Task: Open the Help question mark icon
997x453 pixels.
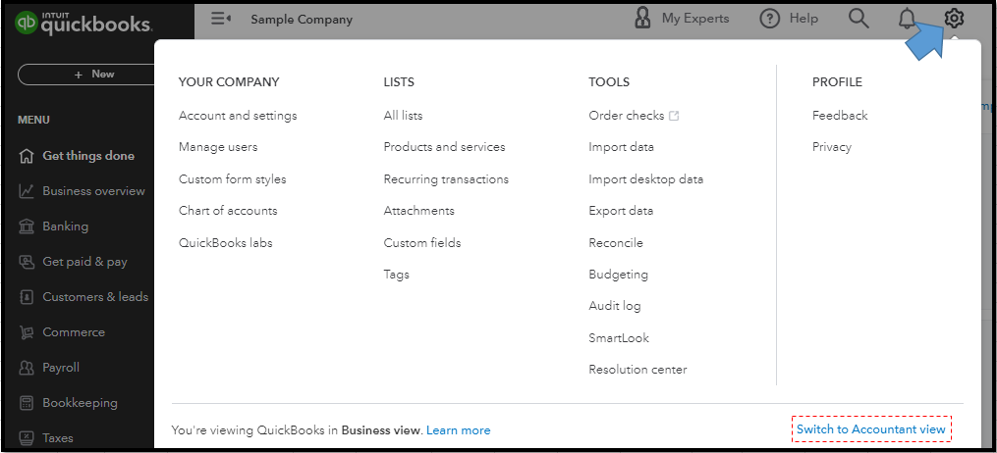Action: point(769,19)
